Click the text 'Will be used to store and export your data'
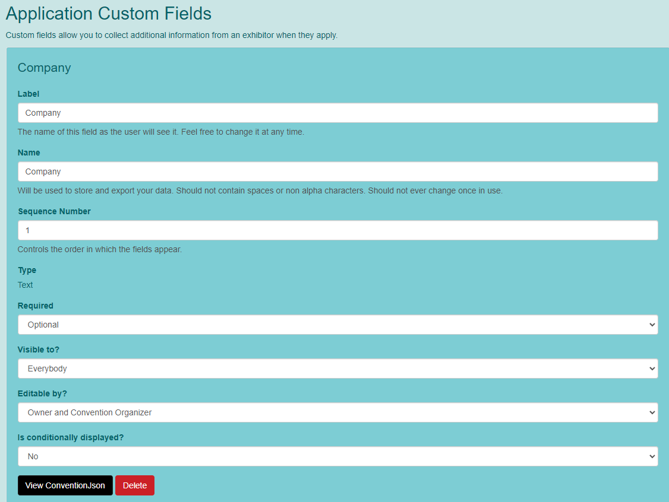Viewport: 669px width, 502px height. tap(96, 190)
